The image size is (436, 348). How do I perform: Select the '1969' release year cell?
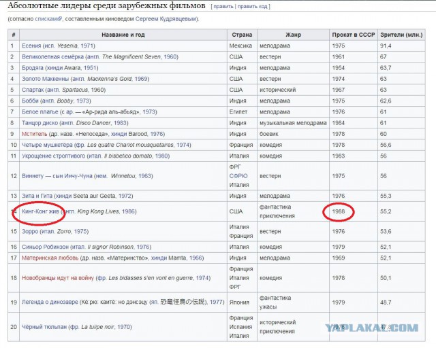click(x=354, y=258)
